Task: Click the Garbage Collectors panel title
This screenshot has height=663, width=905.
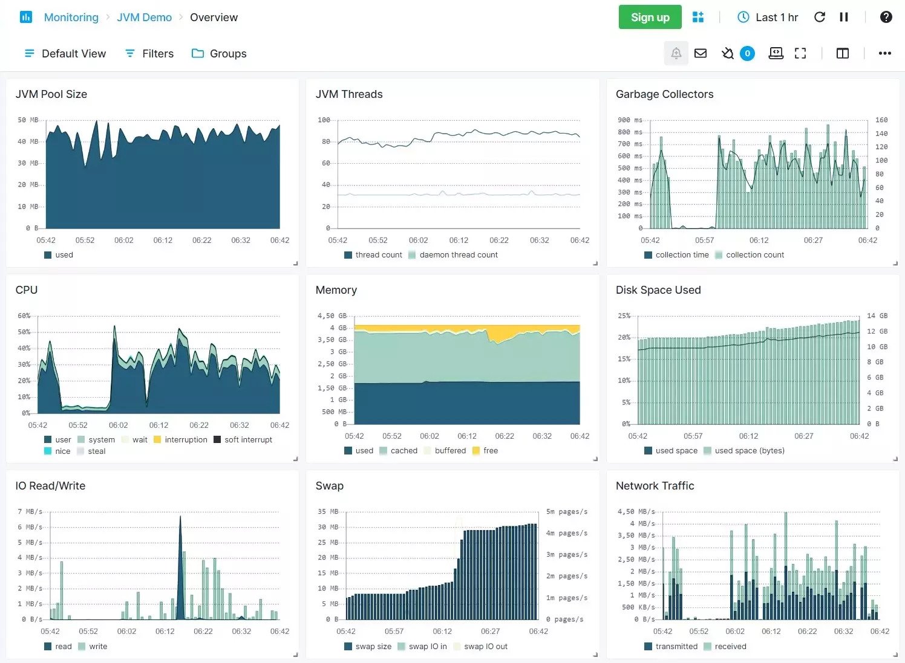Action: (664, 94)
